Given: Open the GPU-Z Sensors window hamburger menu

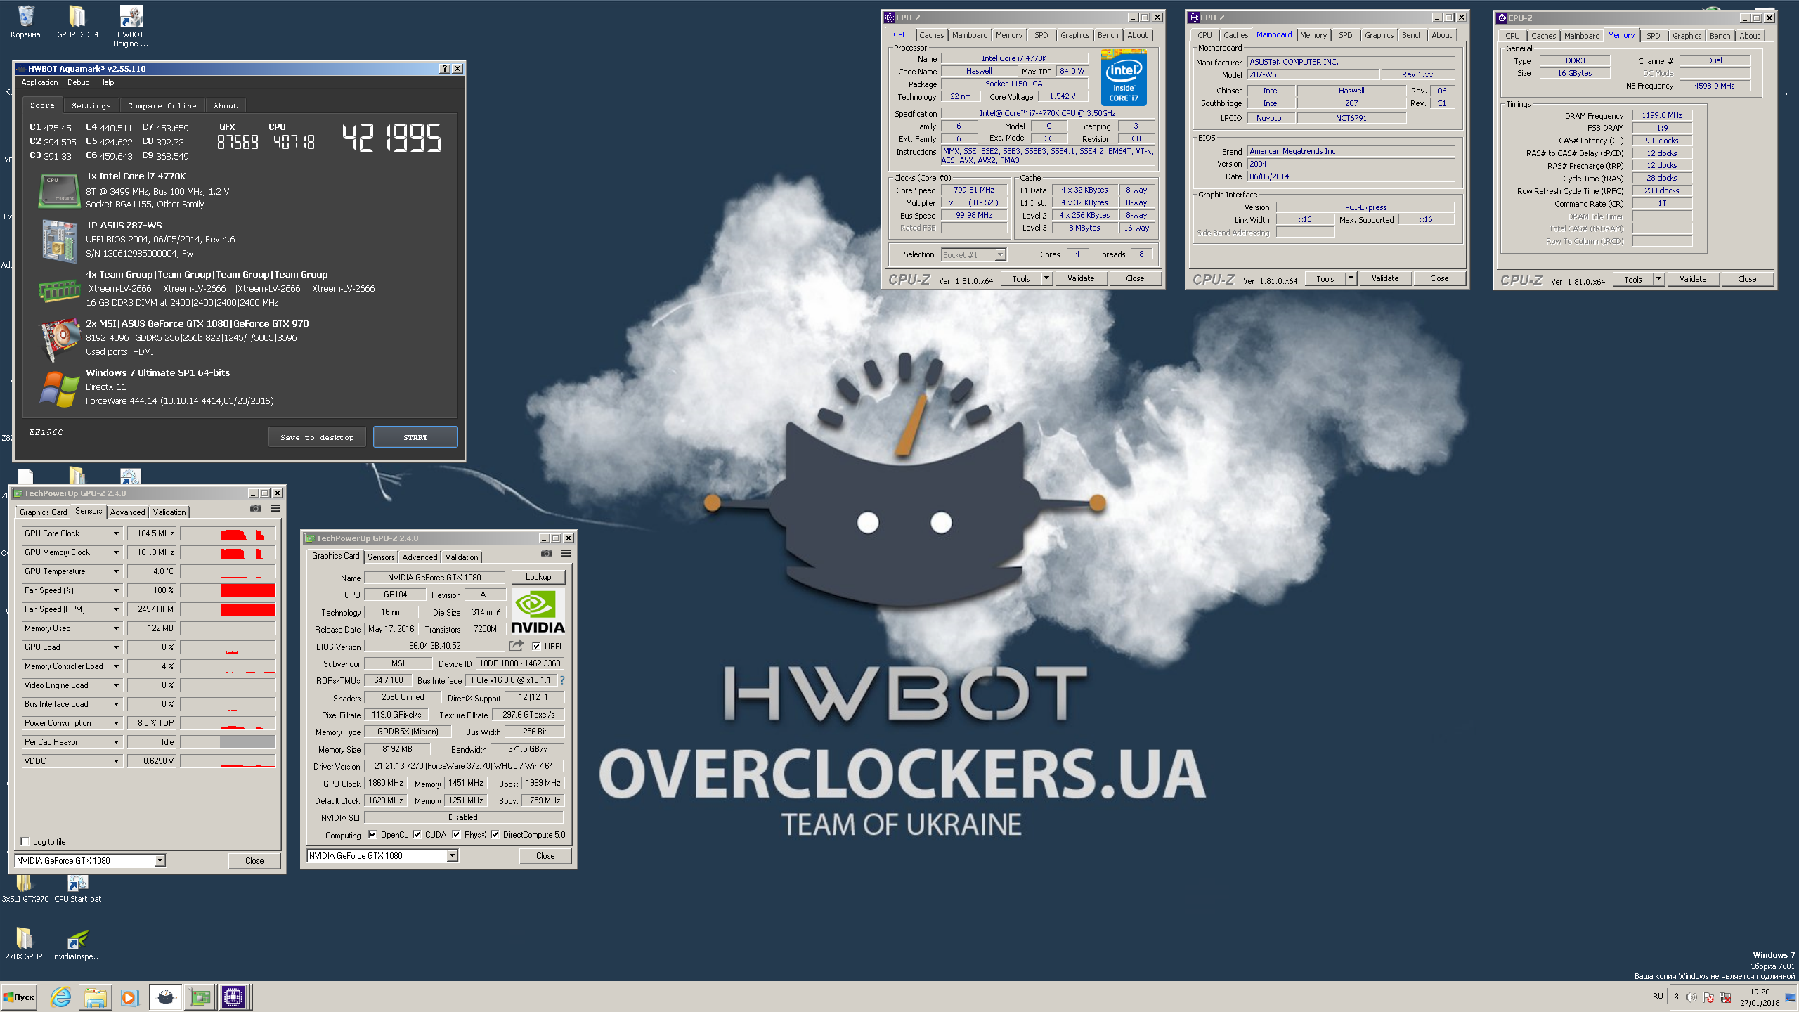Looking at the screenshot, I should tap(275, 509).
